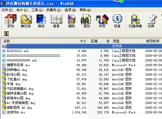Click the date 2009-05-30
The height and width of the screenshot is (119, 162).
click(153, 56)
